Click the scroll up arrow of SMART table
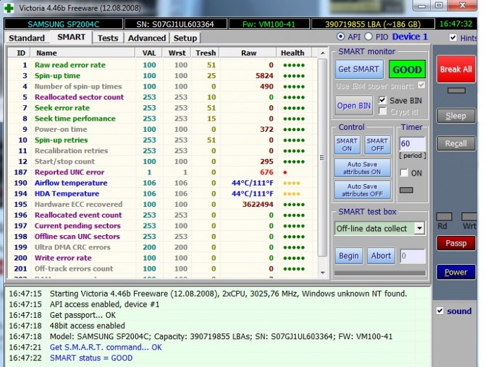 (323, 53)
